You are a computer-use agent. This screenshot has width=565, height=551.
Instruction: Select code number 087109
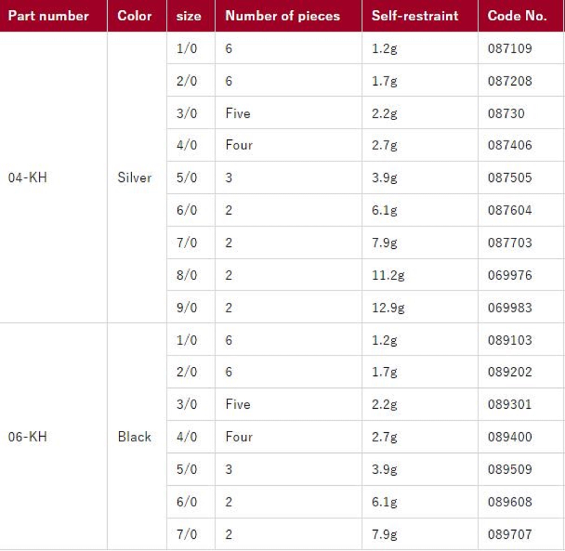coord(510,48)
